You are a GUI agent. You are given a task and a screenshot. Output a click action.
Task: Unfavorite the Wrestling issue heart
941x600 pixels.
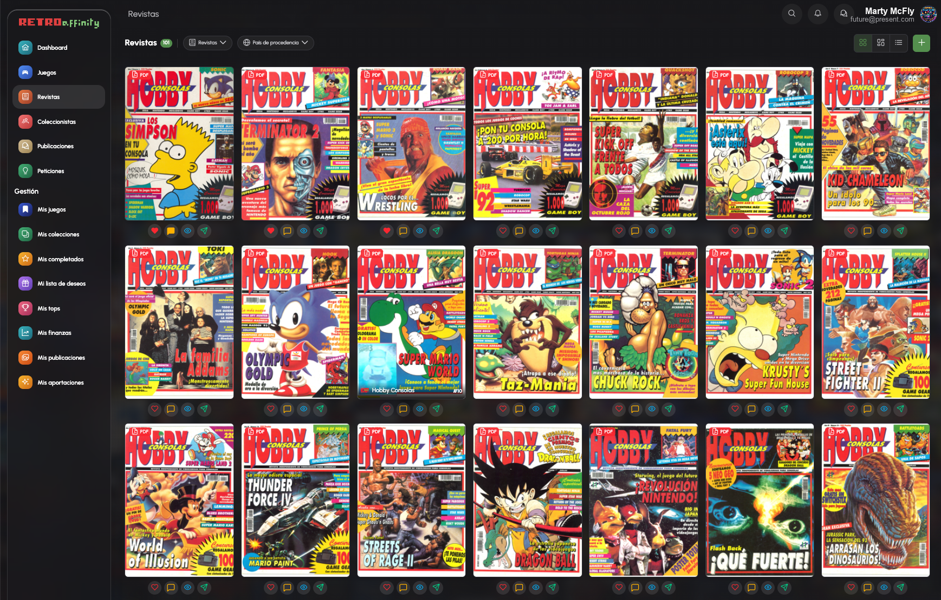click(x=387, y=231)
